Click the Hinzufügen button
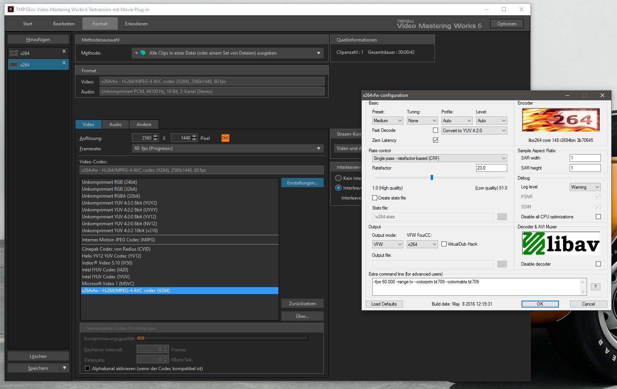The height and width of the screenshot is (389, 617). (38, 40)
